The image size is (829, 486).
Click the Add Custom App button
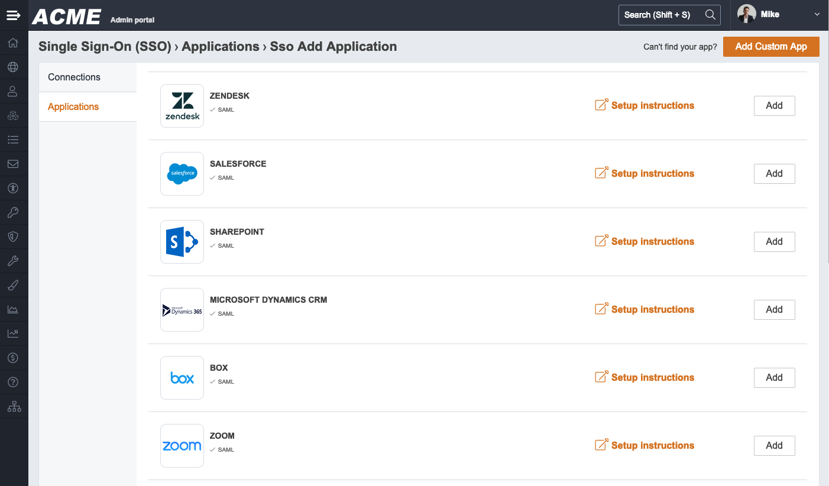click(771, 47)
